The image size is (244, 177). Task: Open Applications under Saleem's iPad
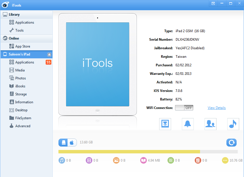tap(26, 62)
